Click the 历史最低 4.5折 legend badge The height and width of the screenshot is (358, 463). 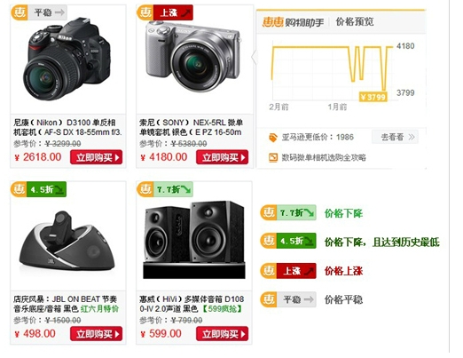tap(288, 241)
